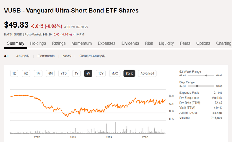The height and width of the screenshot is (142, 232).
Task: Show YTD price chart
Action: [63, 74]
